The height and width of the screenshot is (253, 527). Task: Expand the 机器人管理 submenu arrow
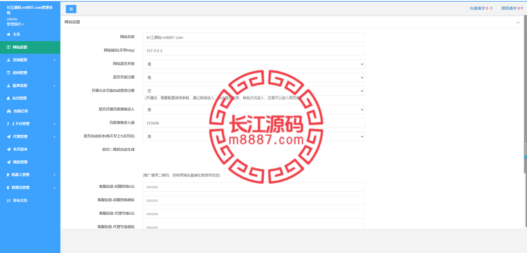point(54,175)
